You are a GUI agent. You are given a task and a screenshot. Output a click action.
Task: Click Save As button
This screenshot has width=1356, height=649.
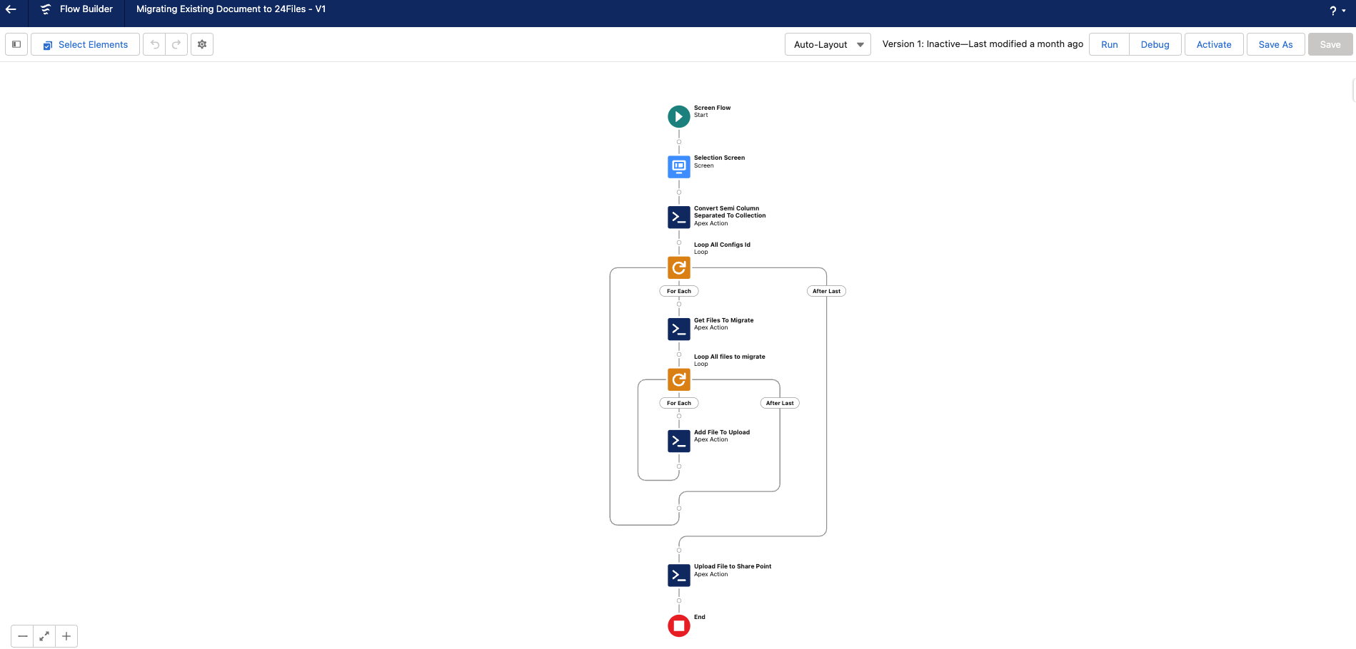pos(1275,44)
